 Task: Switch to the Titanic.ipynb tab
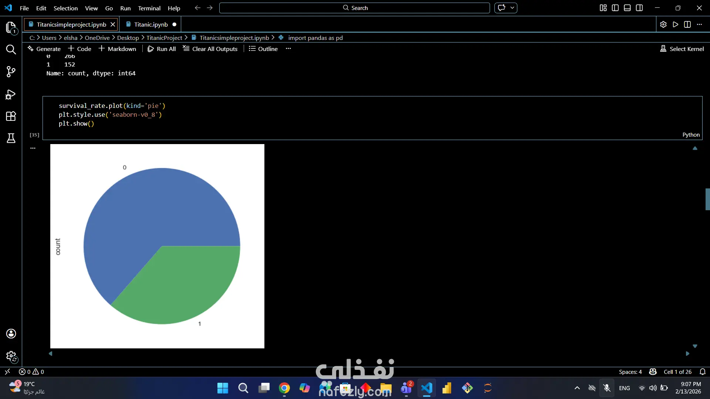[x=151, y=24]
